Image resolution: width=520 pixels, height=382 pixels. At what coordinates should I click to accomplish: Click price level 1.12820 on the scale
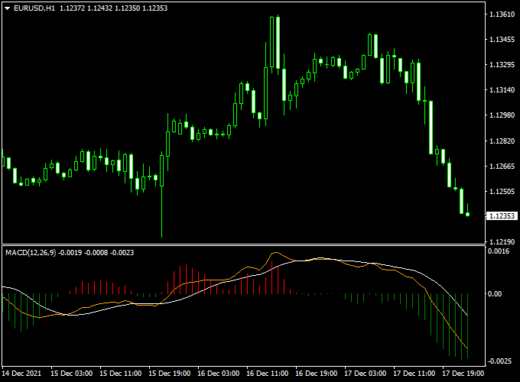[x=502, y=141]
